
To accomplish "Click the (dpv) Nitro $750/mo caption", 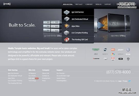I will (x=118, y=36).
